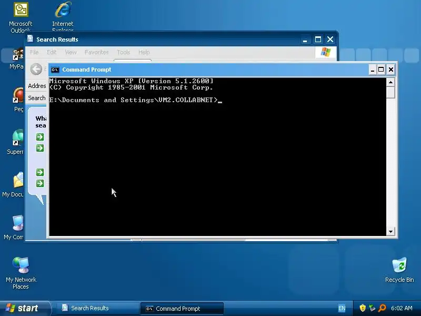Click the Windows flag logo in Search Results
The image size is (421, 316).
326,52
